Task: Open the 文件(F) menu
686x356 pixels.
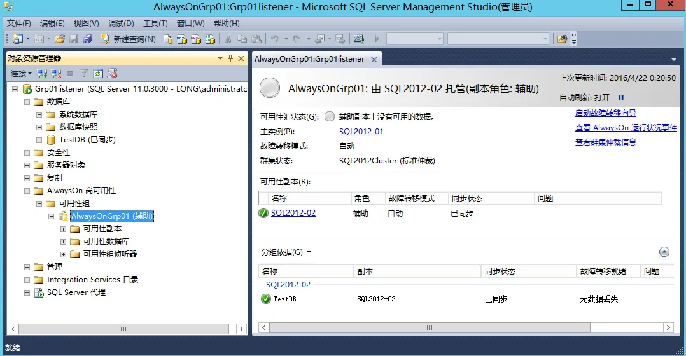Action: point(19,23)
